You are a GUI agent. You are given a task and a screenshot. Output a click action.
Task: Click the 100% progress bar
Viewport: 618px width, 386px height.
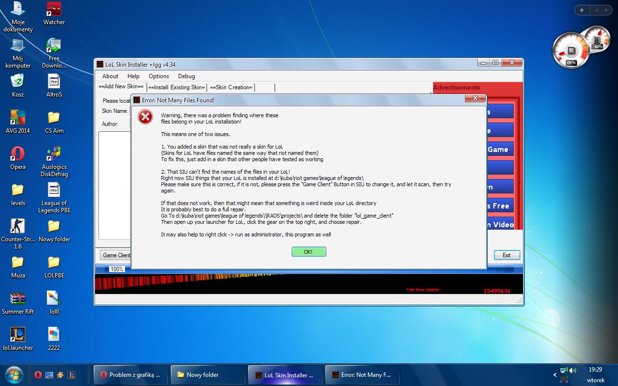309,269
